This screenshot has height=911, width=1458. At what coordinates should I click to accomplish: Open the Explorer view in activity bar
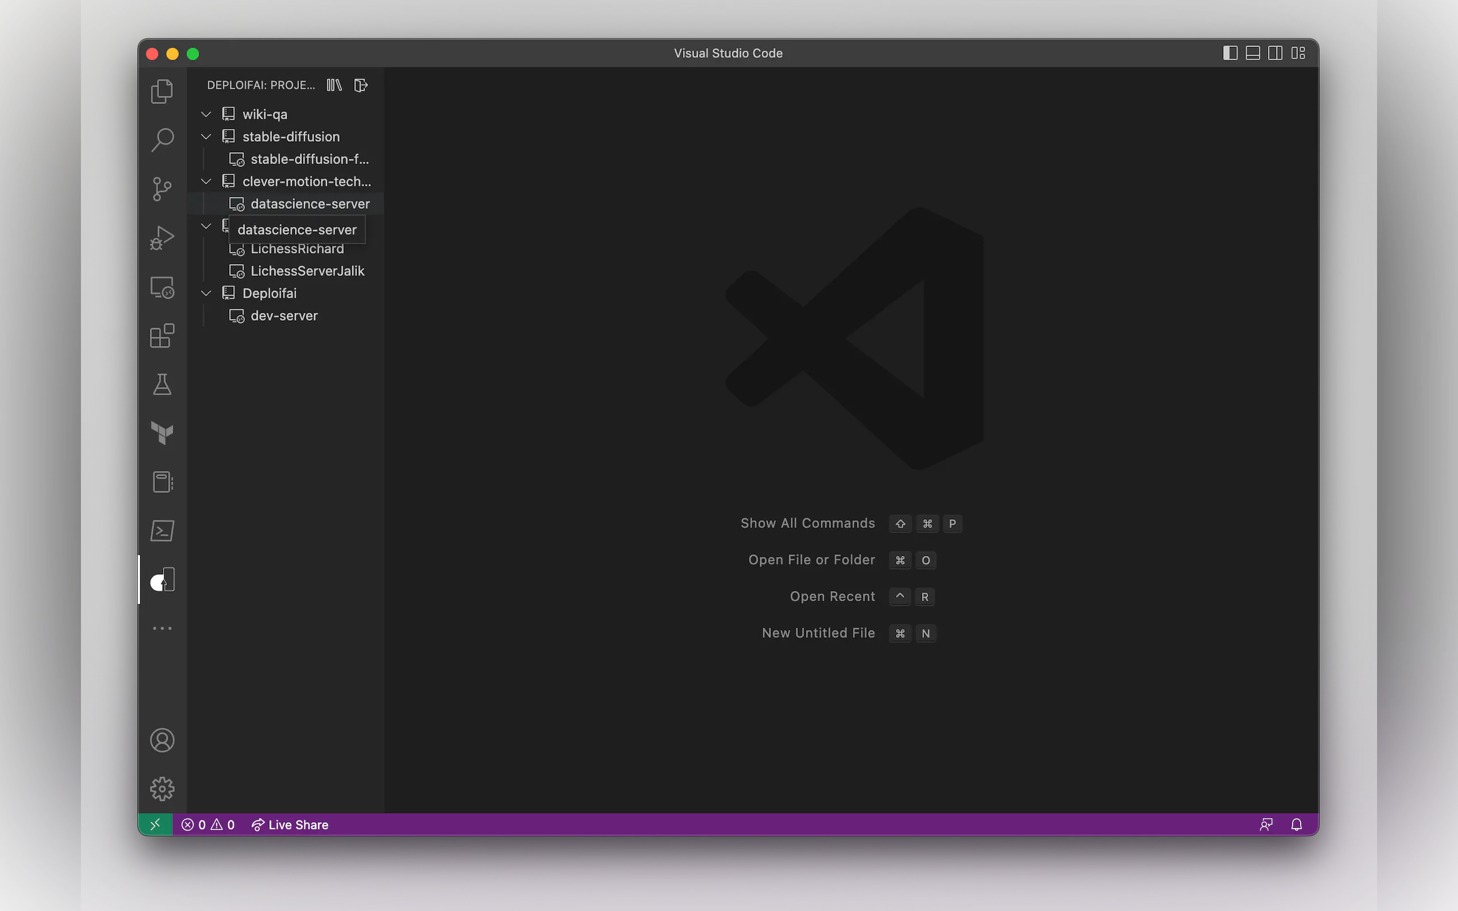[x=161, y=92]
